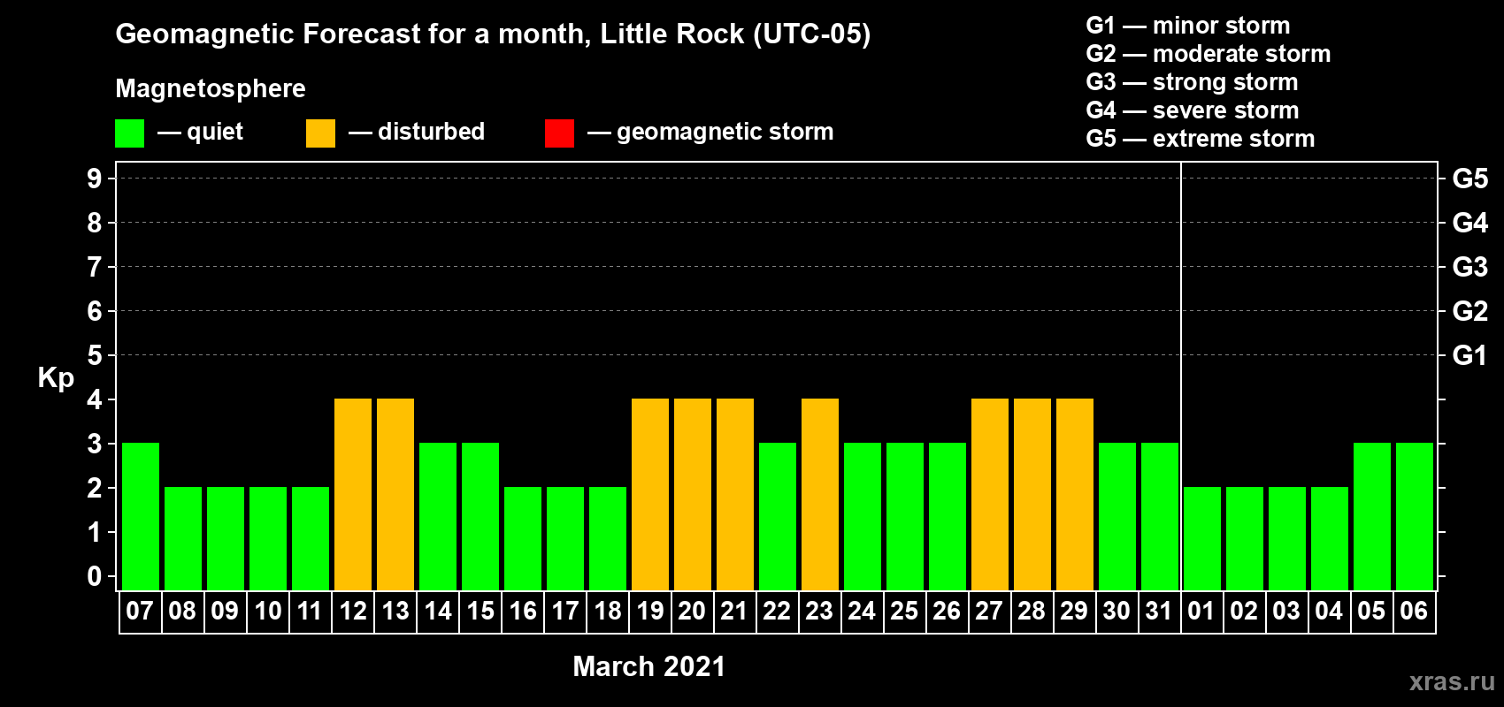Viewport: 1504px width, 707px height.
Task: Click the Kp axis title
Action: [x=56, y=377]
